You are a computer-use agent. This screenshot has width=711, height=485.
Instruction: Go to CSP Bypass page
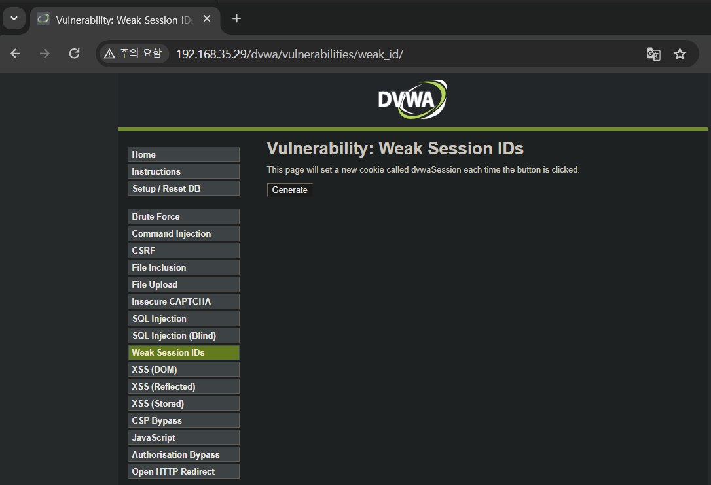click(184, 420)
